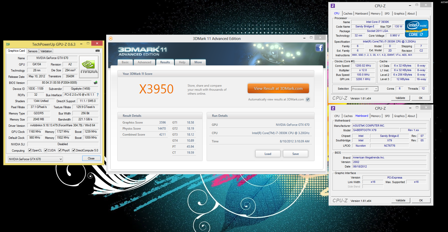The width and height of the screenshot is (448, 232).
Task: Click OK in the bottom CPU-Z window
Action: pyautogui.click(x=421, y=200)
